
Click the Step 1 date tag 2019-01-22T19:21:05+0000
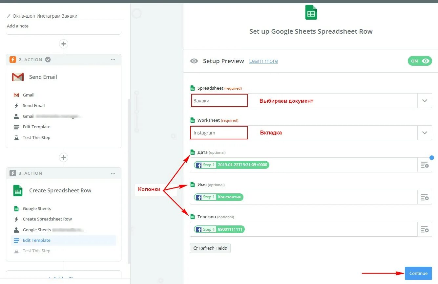(x=231, y=165)
